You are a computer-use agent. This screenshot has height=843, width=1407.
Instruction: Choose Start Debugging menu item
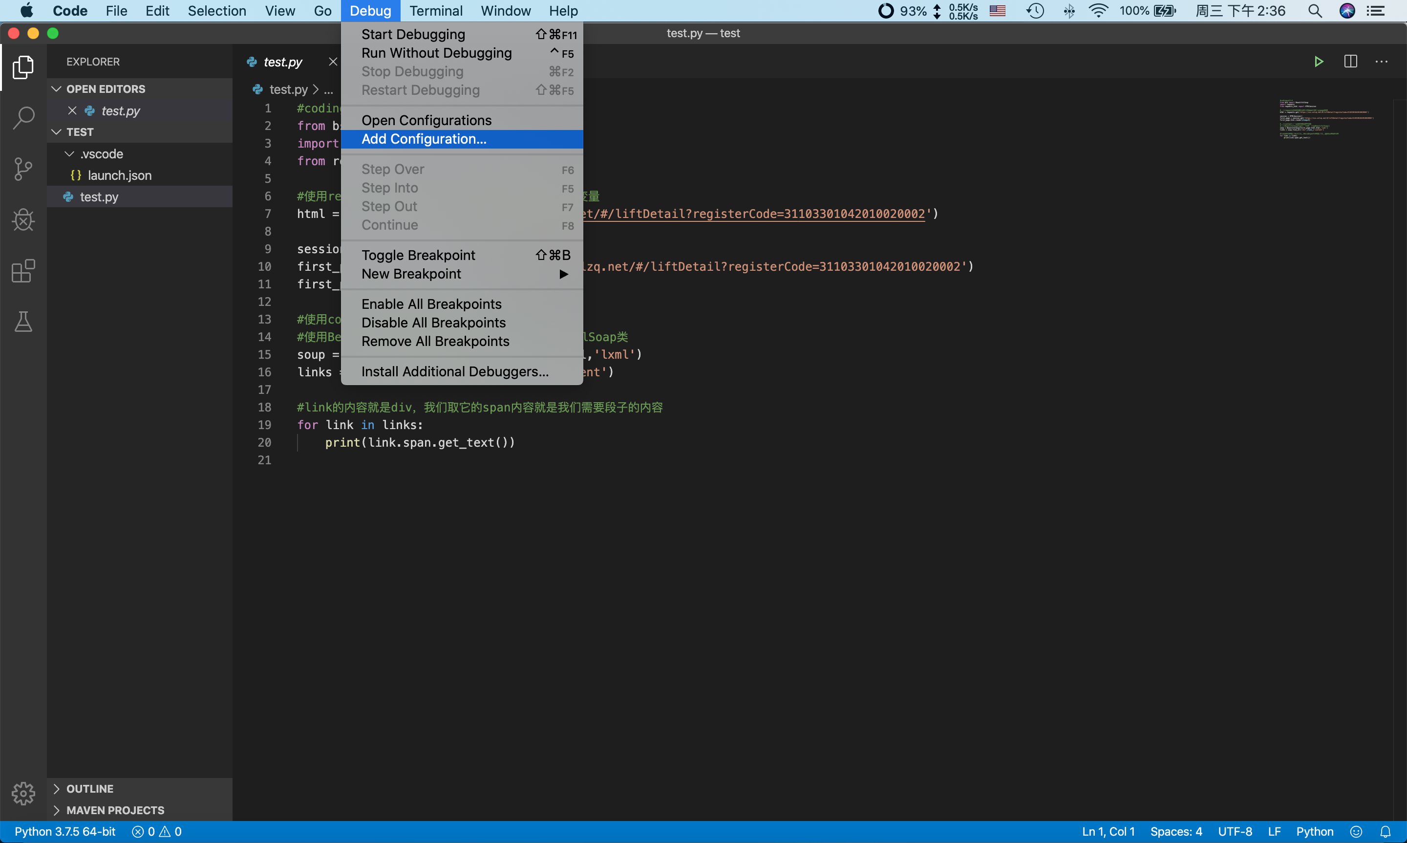[x=462, y=35]
